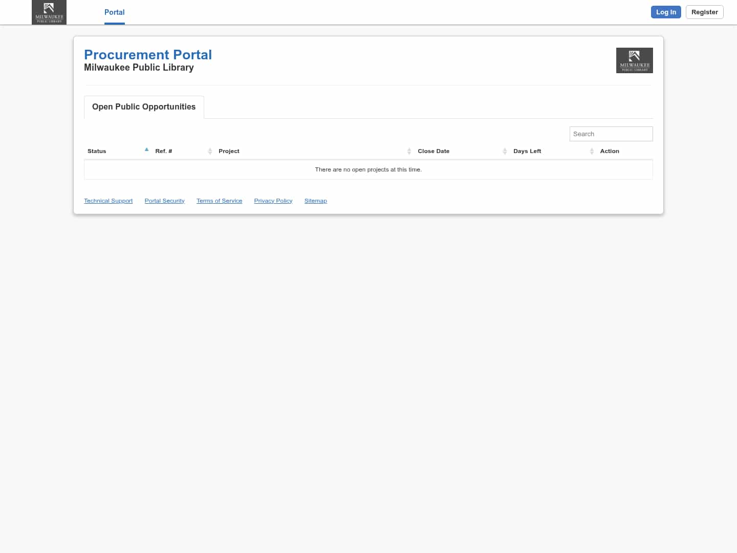Click the Log In button
This screenshot has height=553, width=737.
point(666,12)
